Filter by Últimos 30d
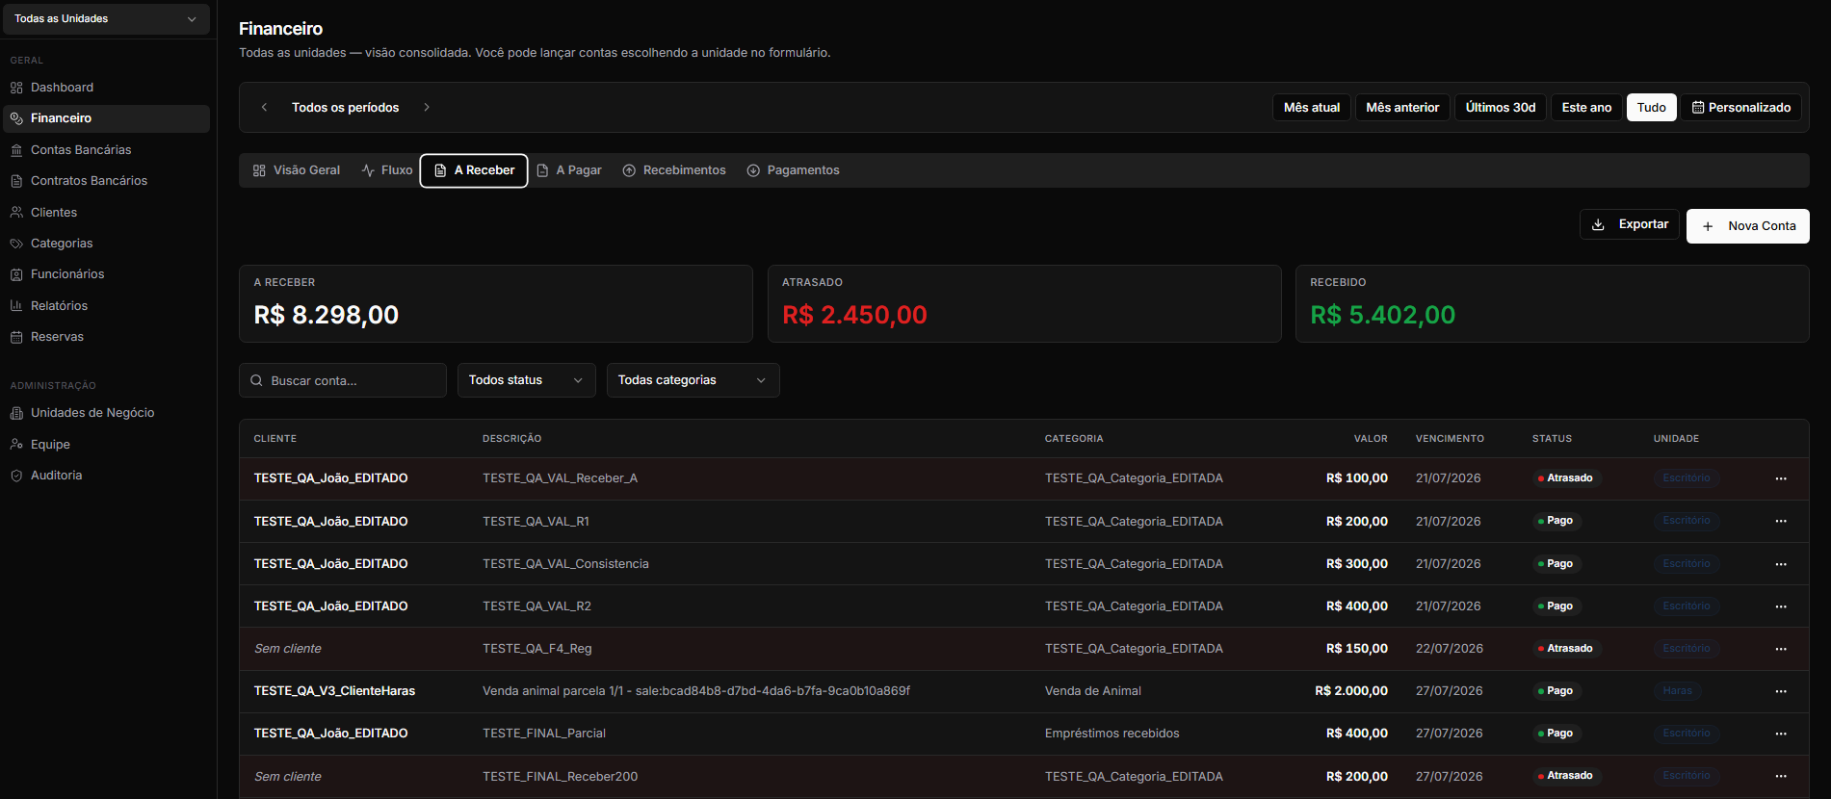The height and width of the screenshot is (799, 1831). [1501, 107]
